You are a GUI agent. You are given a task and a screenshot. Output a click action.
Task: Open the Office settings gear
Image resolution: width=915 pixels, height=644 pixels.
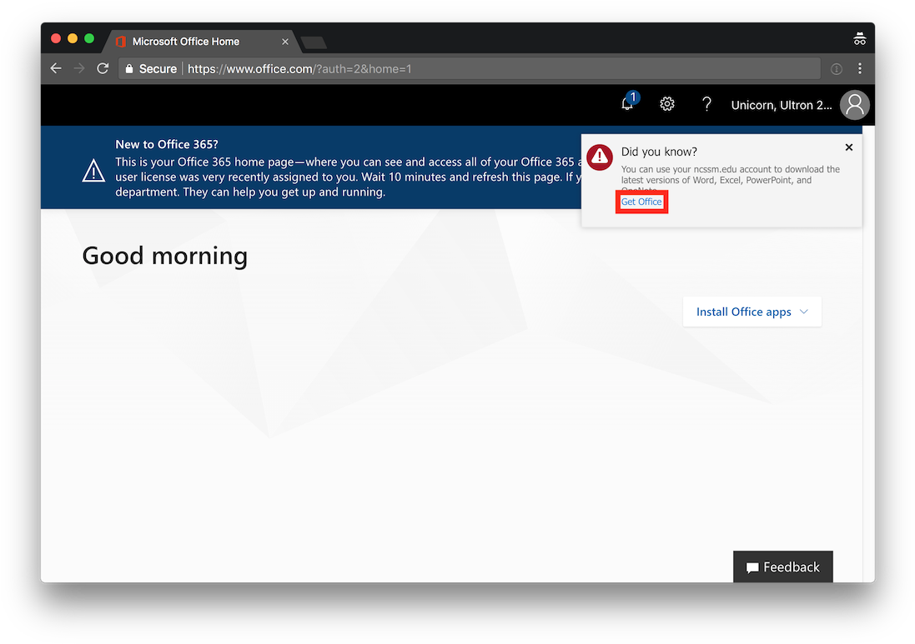[666, 104]
